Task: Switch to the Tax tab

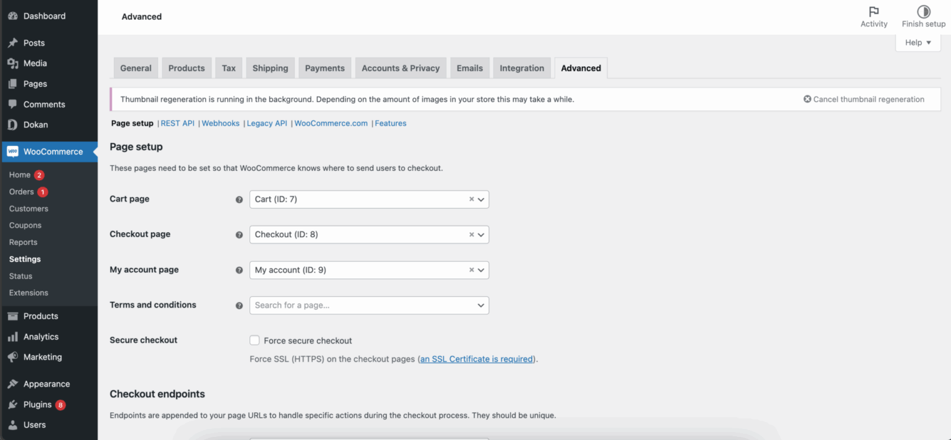Action: [228, 68]
